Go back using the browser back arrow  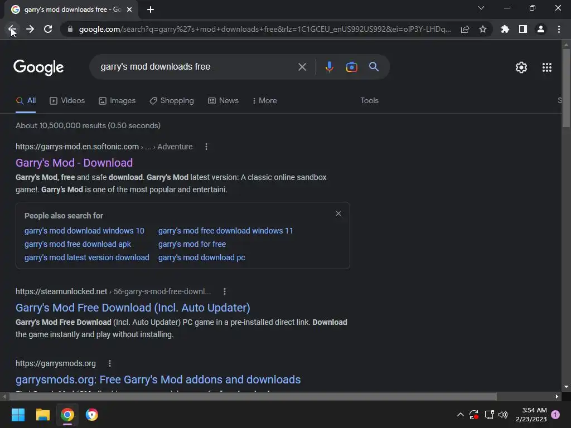[12, 29]
